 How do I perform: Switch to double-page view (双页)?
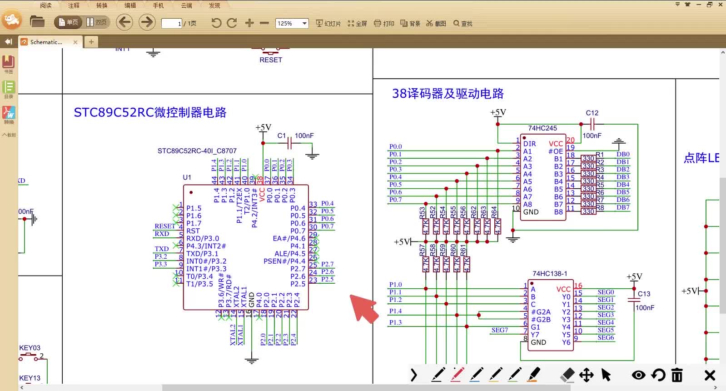click(96, 22)
